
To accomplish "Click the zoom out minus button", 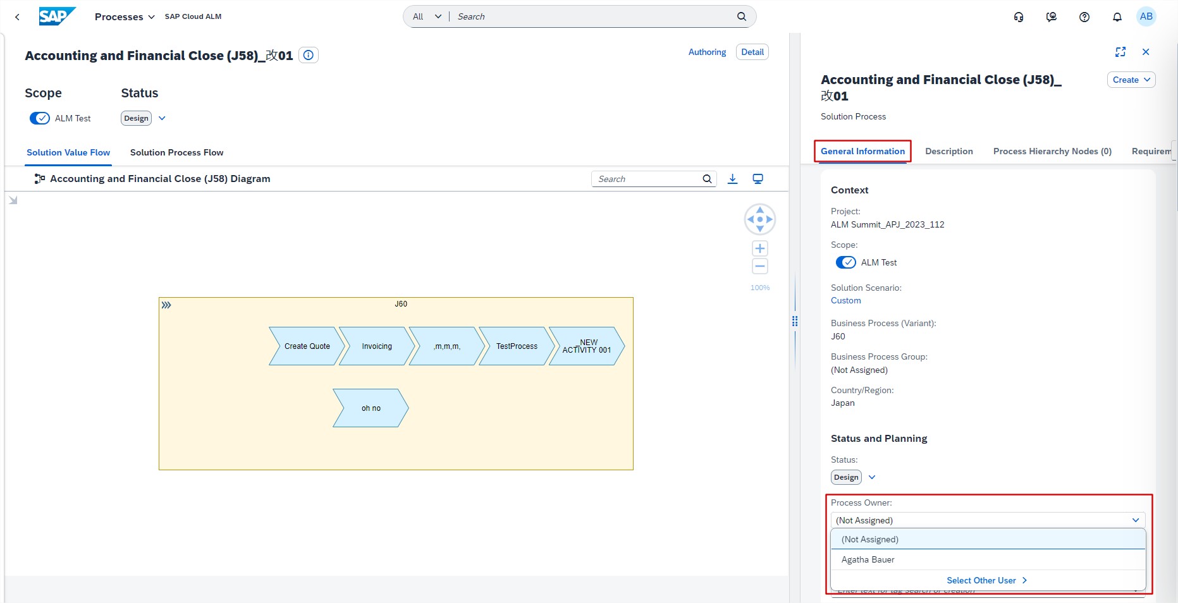I will point(760,266).
